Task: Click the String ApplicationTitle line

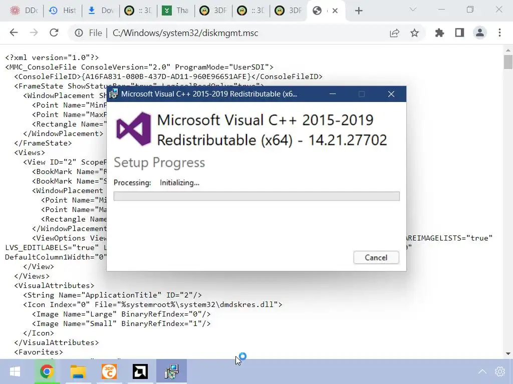Action: (112, 295)
